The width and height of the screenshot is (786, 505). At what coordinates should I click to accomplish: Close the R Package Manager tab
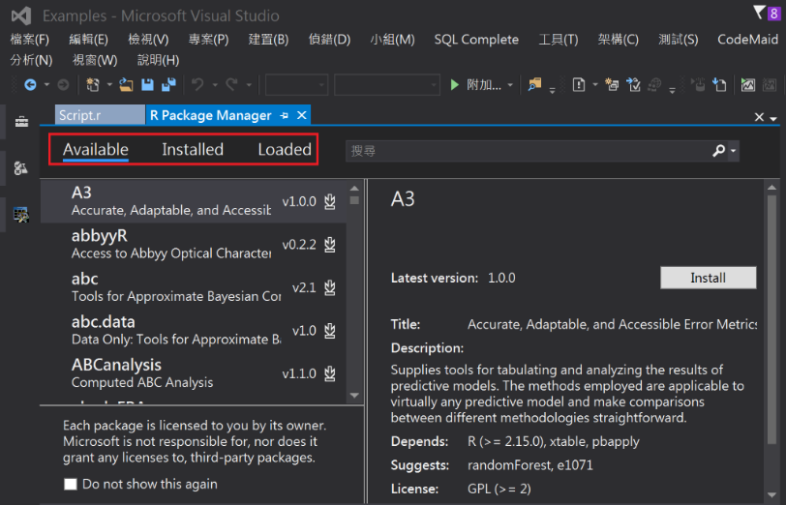tap(302, 116)
